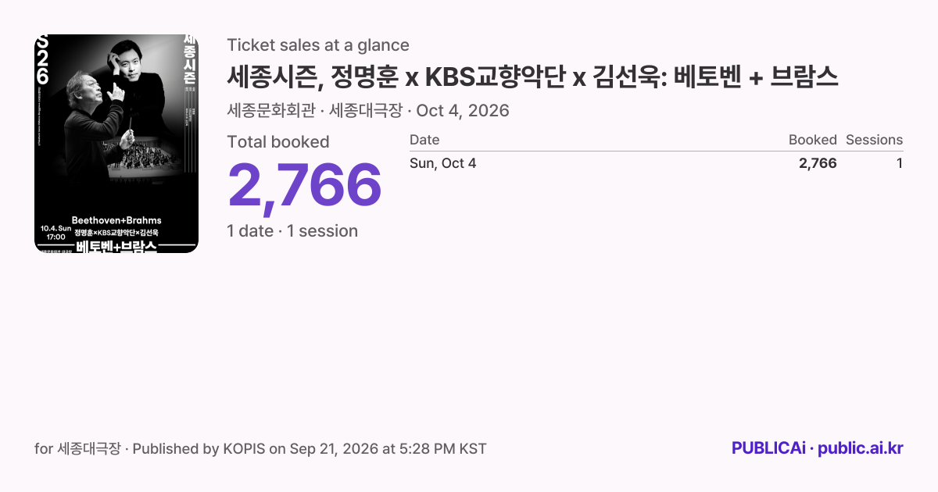Select the Sun, Oct 4 table row

[x=657, y=163]
